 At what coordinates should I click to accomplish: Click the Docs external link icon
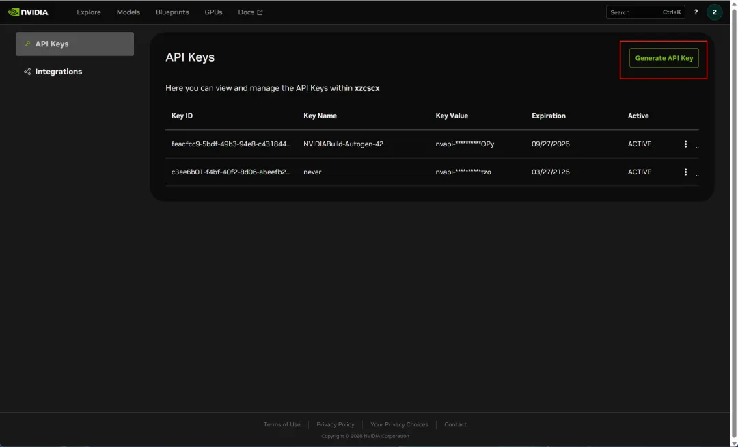pos(260,12)
